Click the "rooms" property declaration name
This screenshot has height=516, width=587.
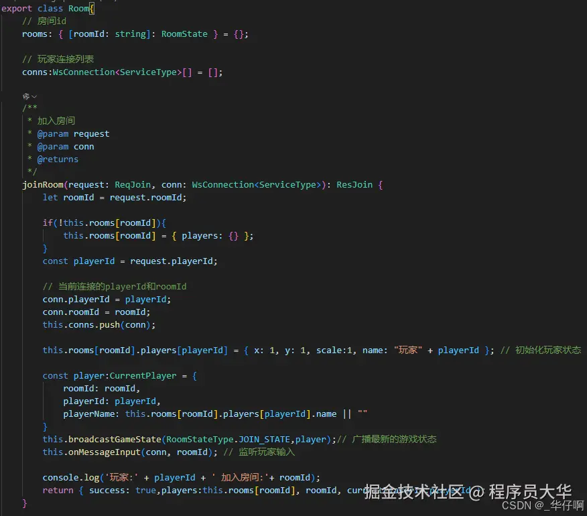(x=34, y=34)
